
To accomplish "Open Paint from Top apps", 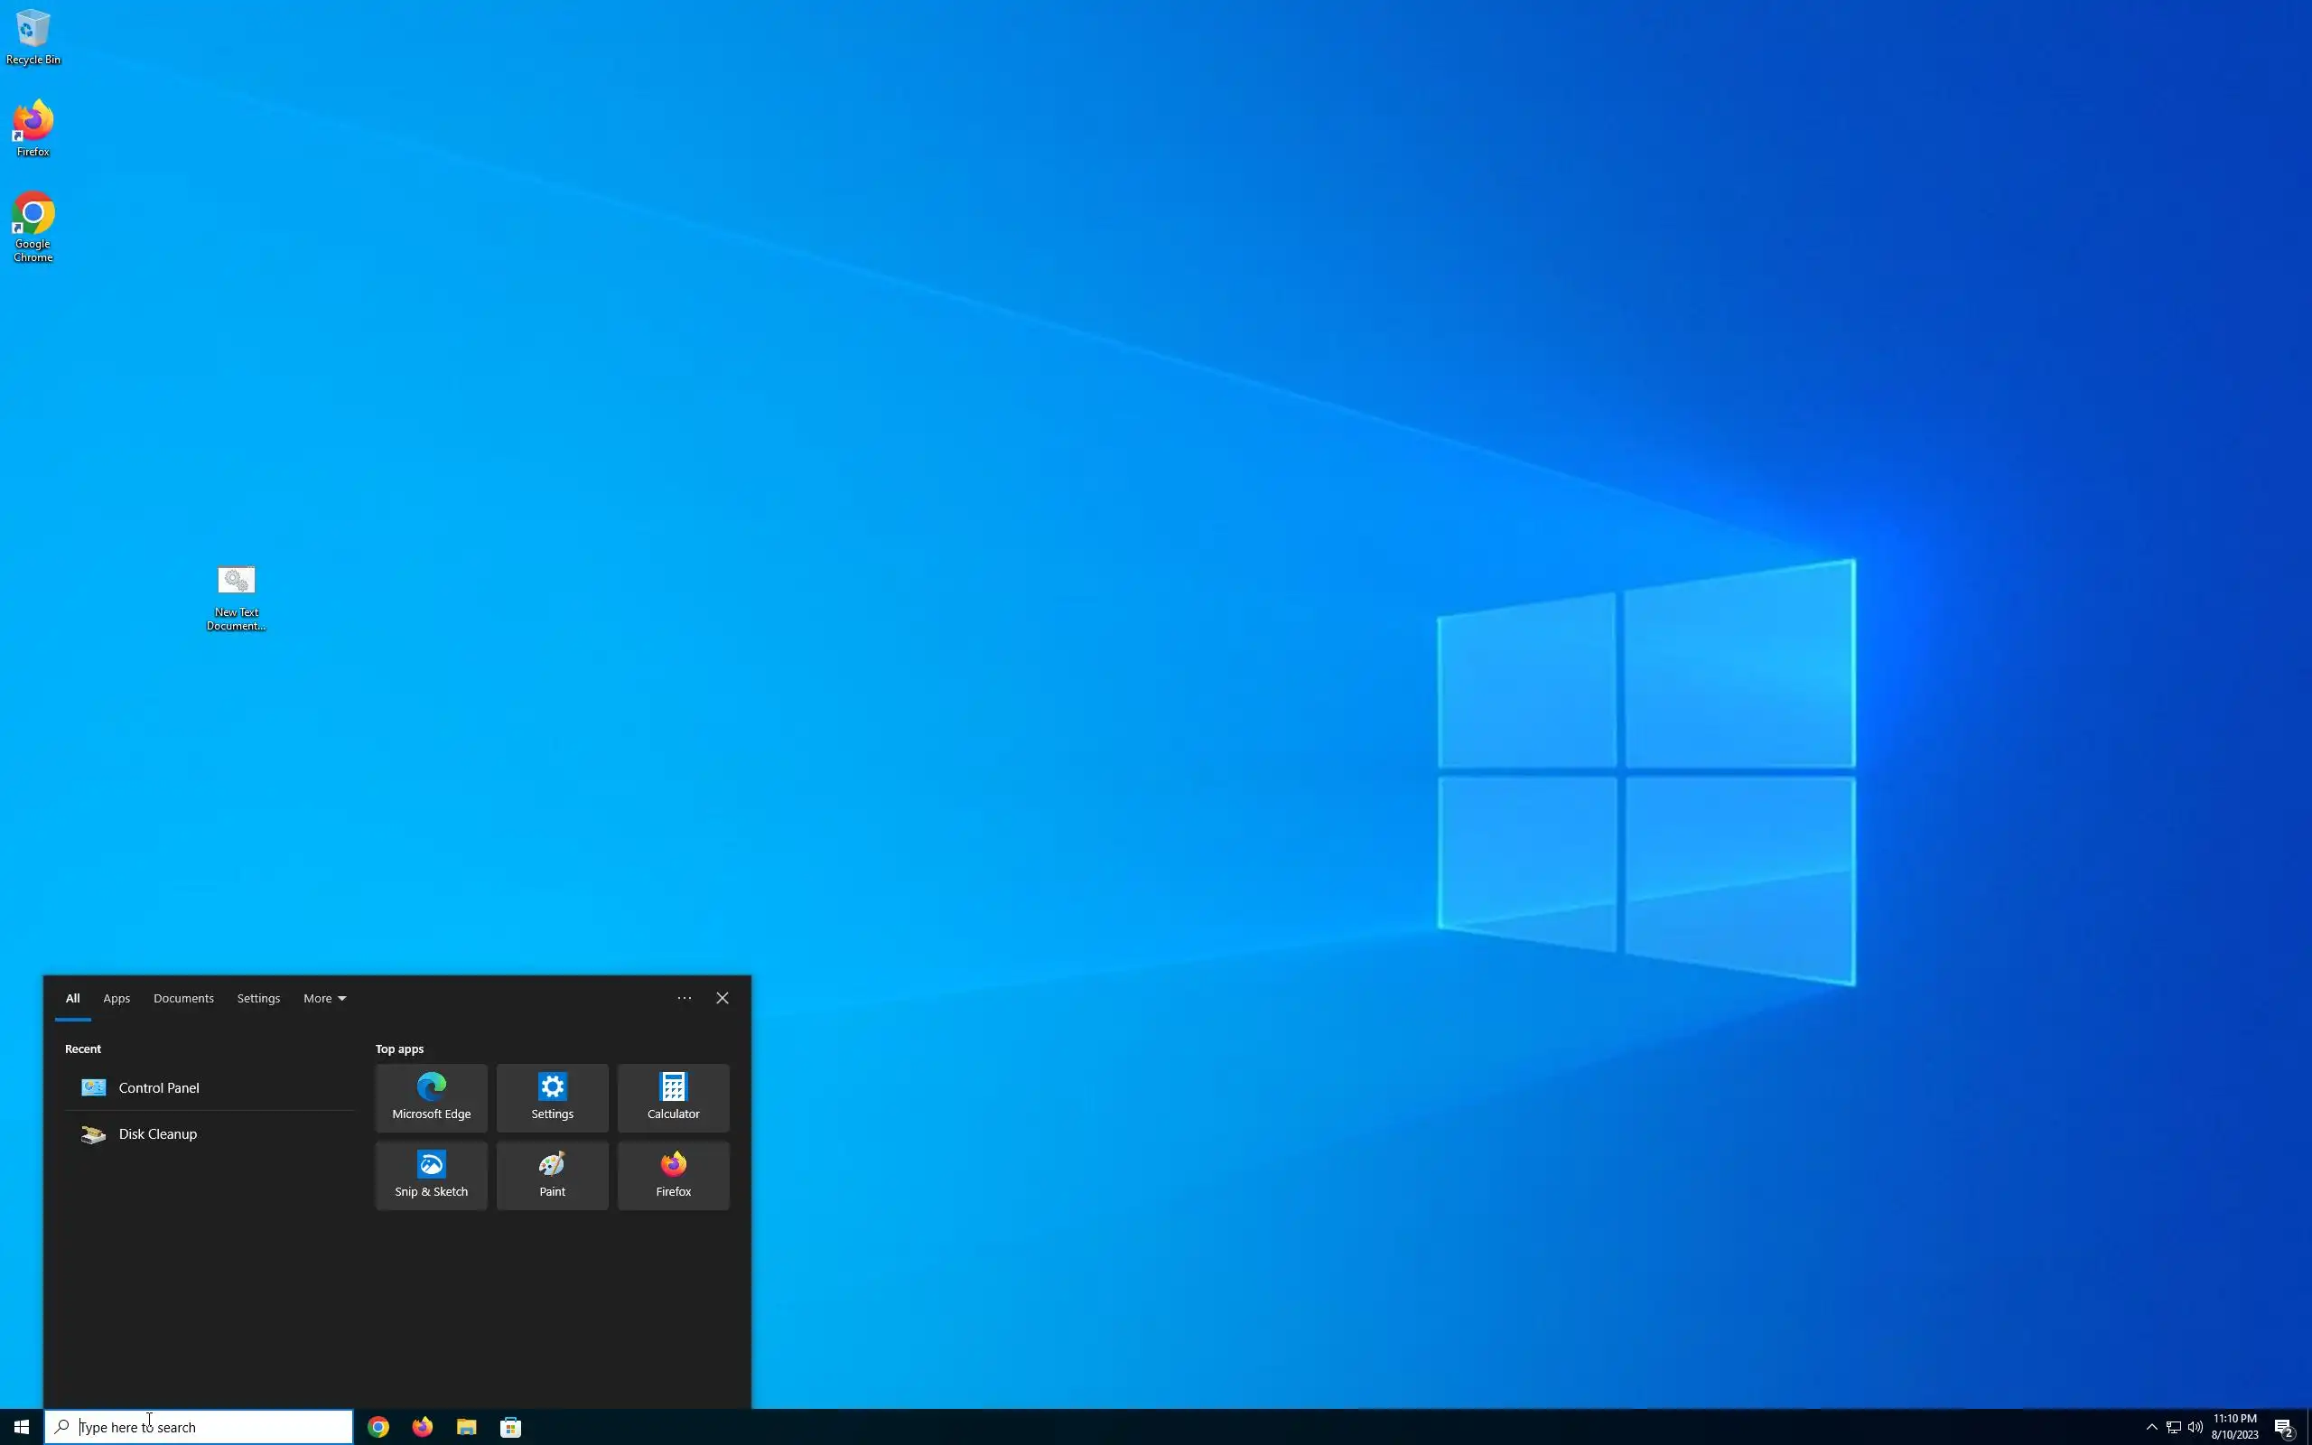I will [552, 1175].
